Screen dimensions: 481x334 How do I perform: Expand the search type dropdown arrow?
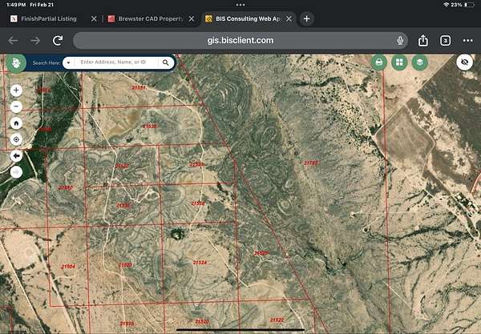point(69,62)
